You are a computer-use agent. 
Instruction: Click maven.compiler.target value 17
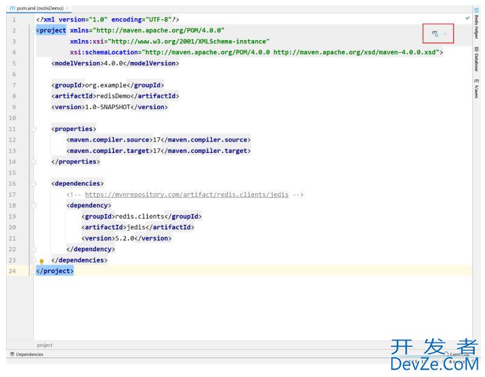[156, 151]
